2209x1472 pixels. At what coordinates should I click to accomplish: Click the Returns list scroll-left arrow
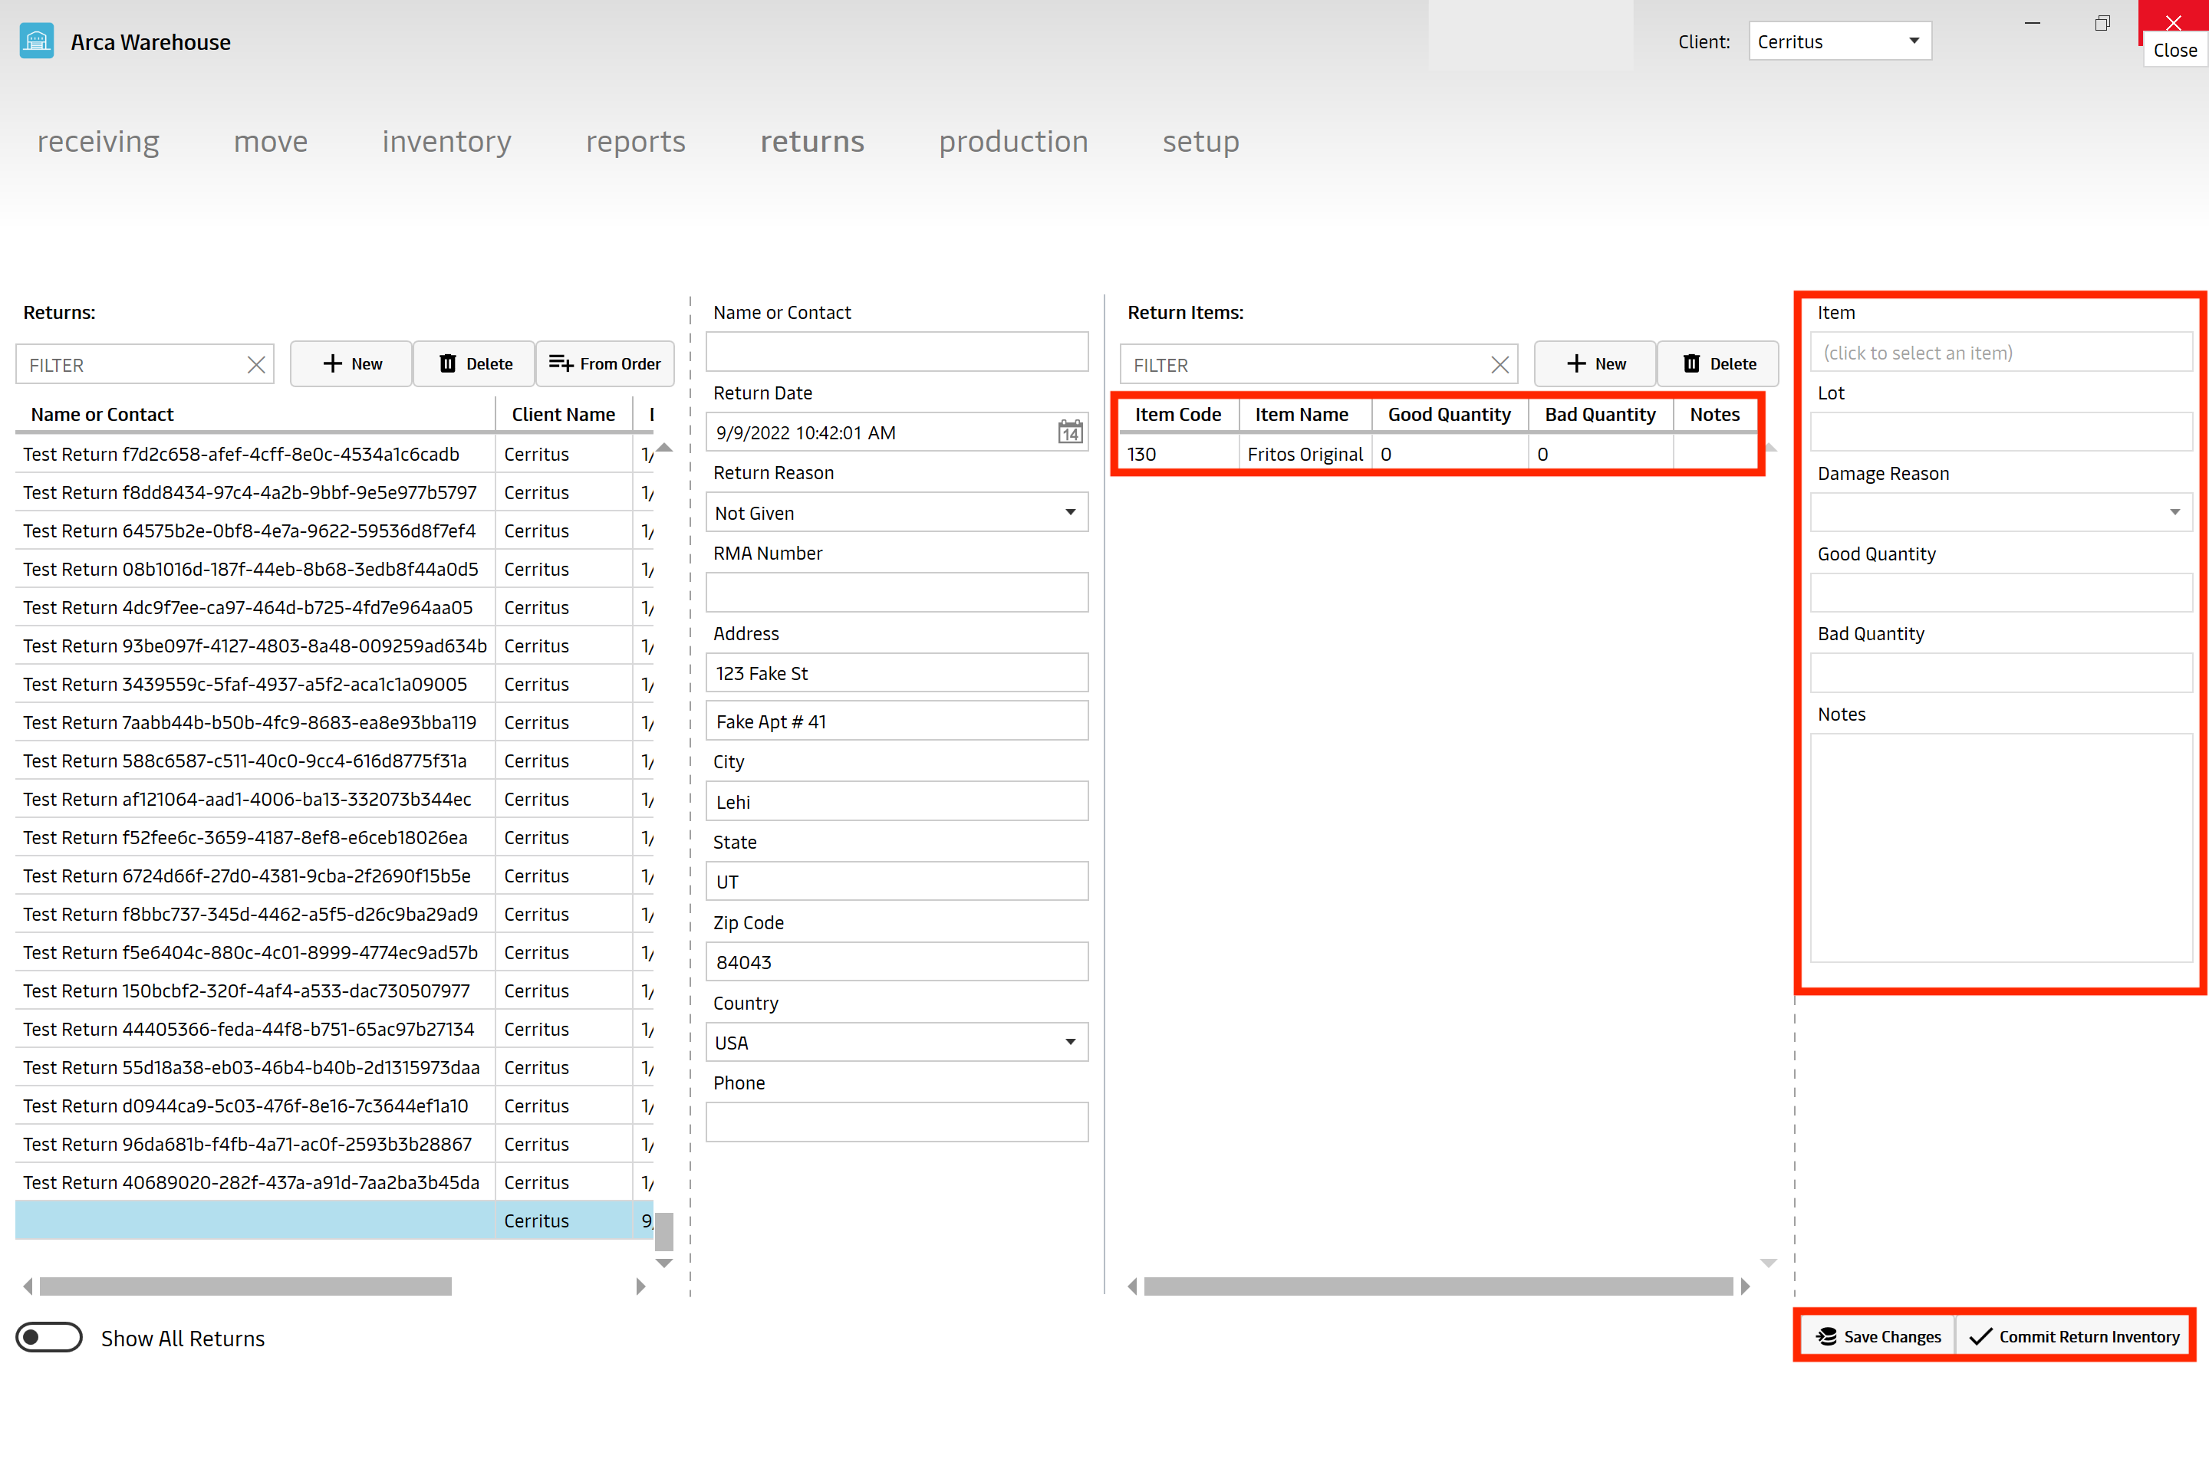point(28,1286)
